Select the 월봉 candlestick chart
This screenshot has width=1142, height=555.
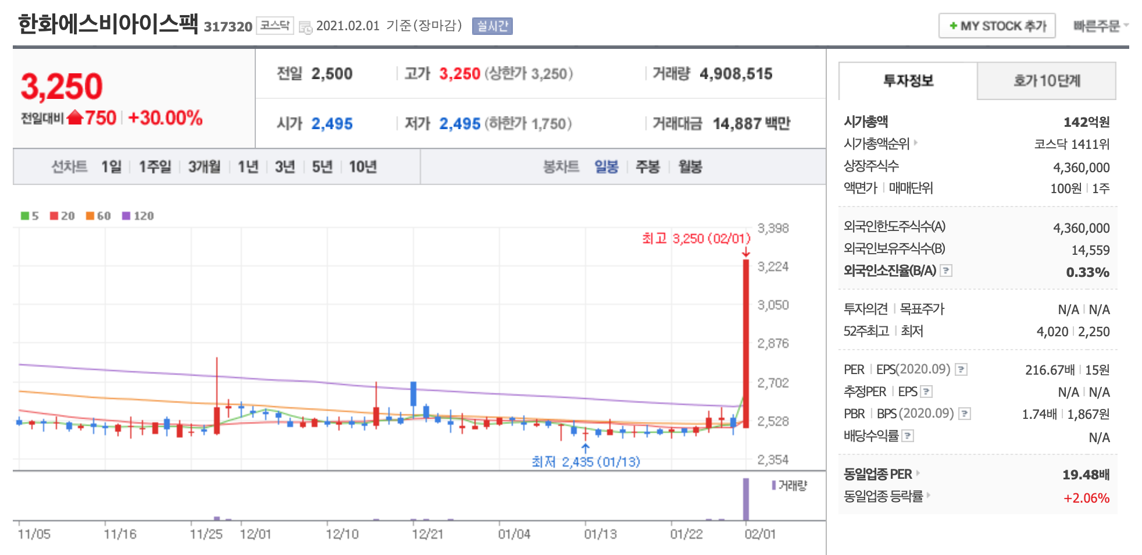click(x=690, y=167)
